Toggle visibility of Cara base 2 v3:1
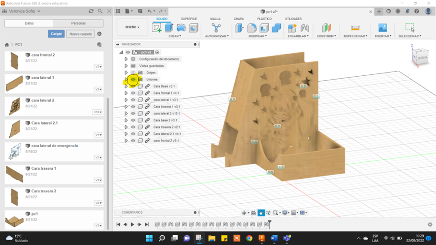436x245 pixels. (133, 121)
